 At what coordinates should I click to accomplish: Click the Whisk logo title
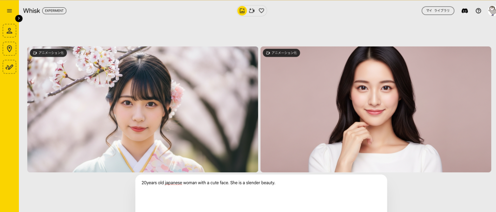31,11
